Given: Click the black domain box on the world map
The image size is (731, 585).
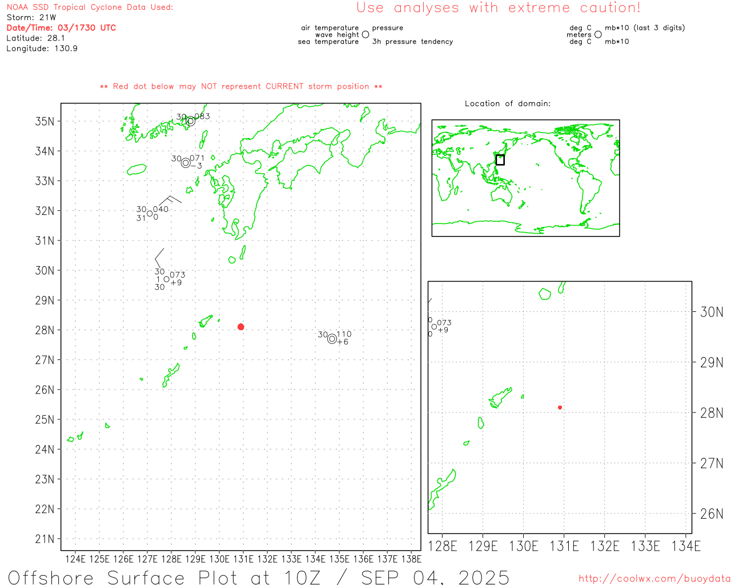Looking at the screenshot, I should click(500, 160).
